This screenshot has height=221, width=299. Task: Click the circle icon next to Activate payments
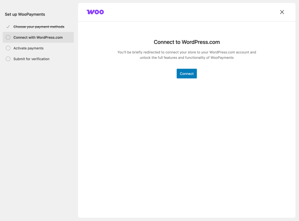[8, 48]
